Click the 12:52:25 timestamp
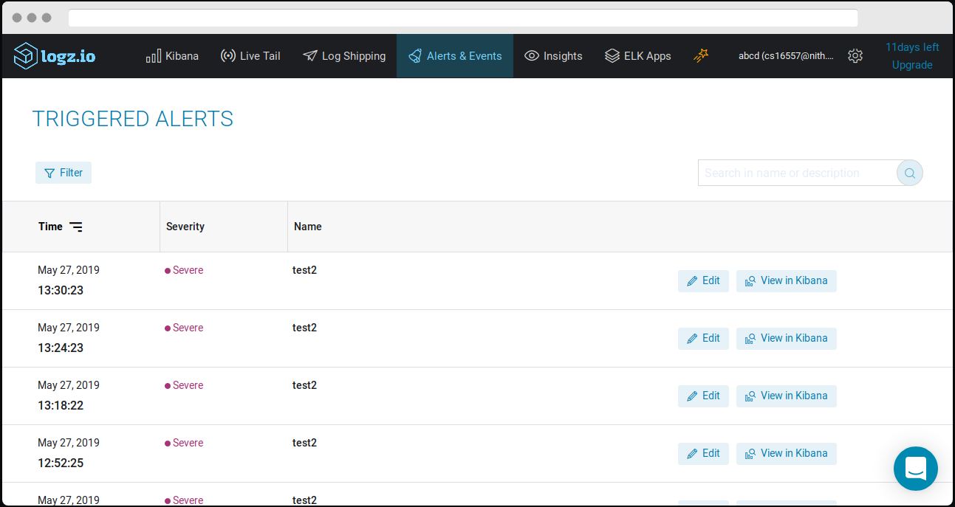Screen dimensions: 955x507 (x=61, y=463)
